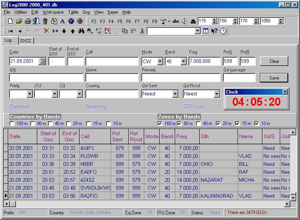
Task: Click the exit door icon
Action: pyautogui.click(x=36, y=21)
